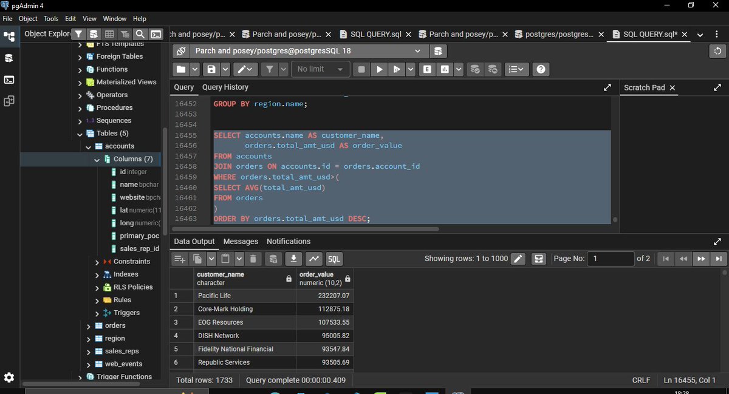The width and height of the screenshot is (729, 394).
Task: Select Pacific Life cell in results
Action: (245, 296)
